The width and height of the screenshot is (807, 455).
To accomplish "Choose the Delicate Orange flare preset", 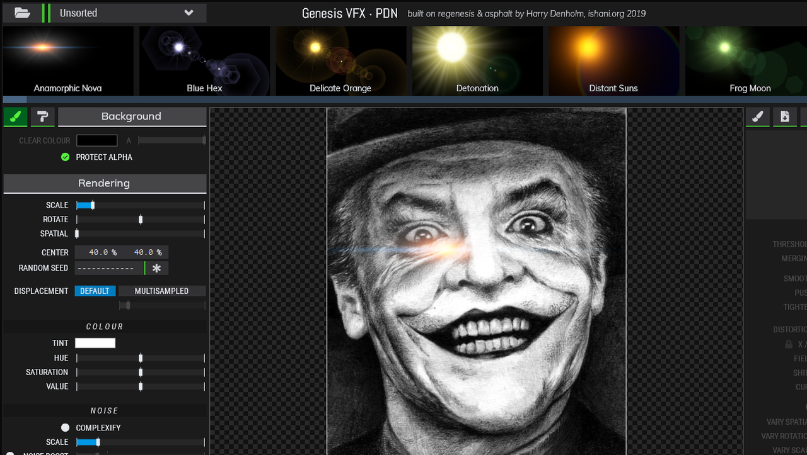I will pyautogui.click(x=340, y=60).
